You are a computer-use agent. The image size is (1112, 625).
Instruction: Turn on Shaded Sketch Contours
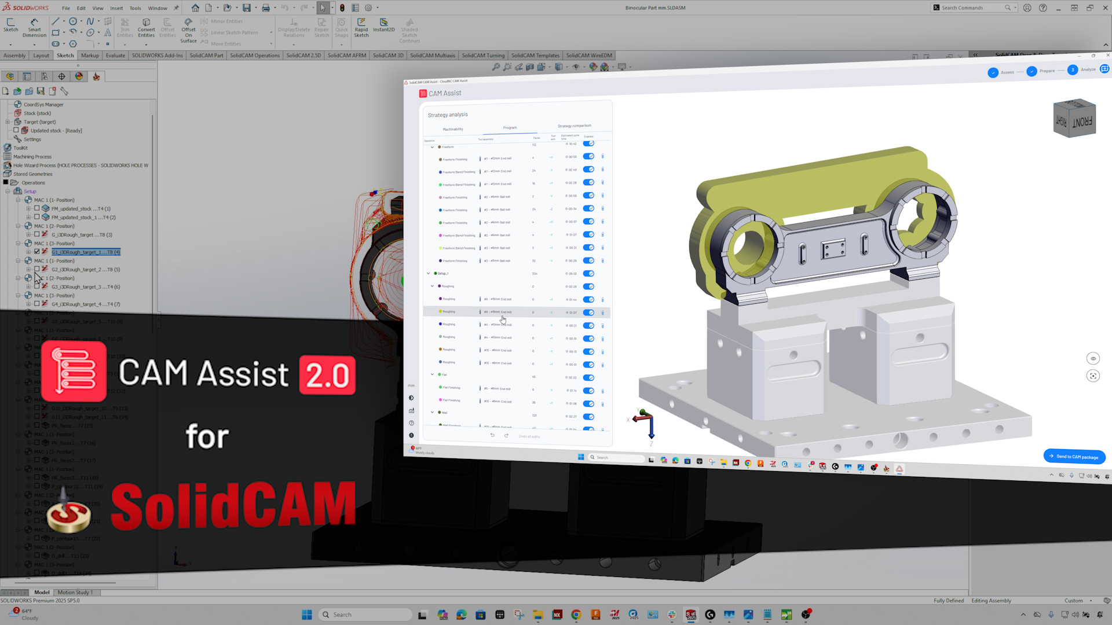[x=409, y=29]
